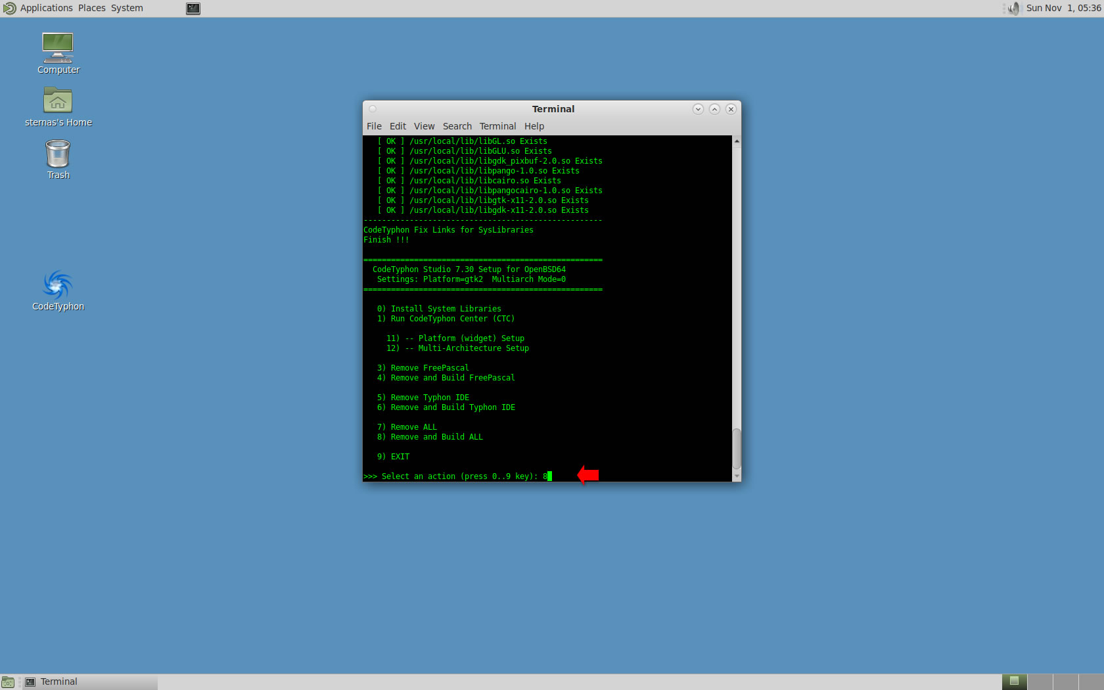Close the Terminal window
Image resolution: width=1104 pixels, height=690 pixels.
point(731,109)
